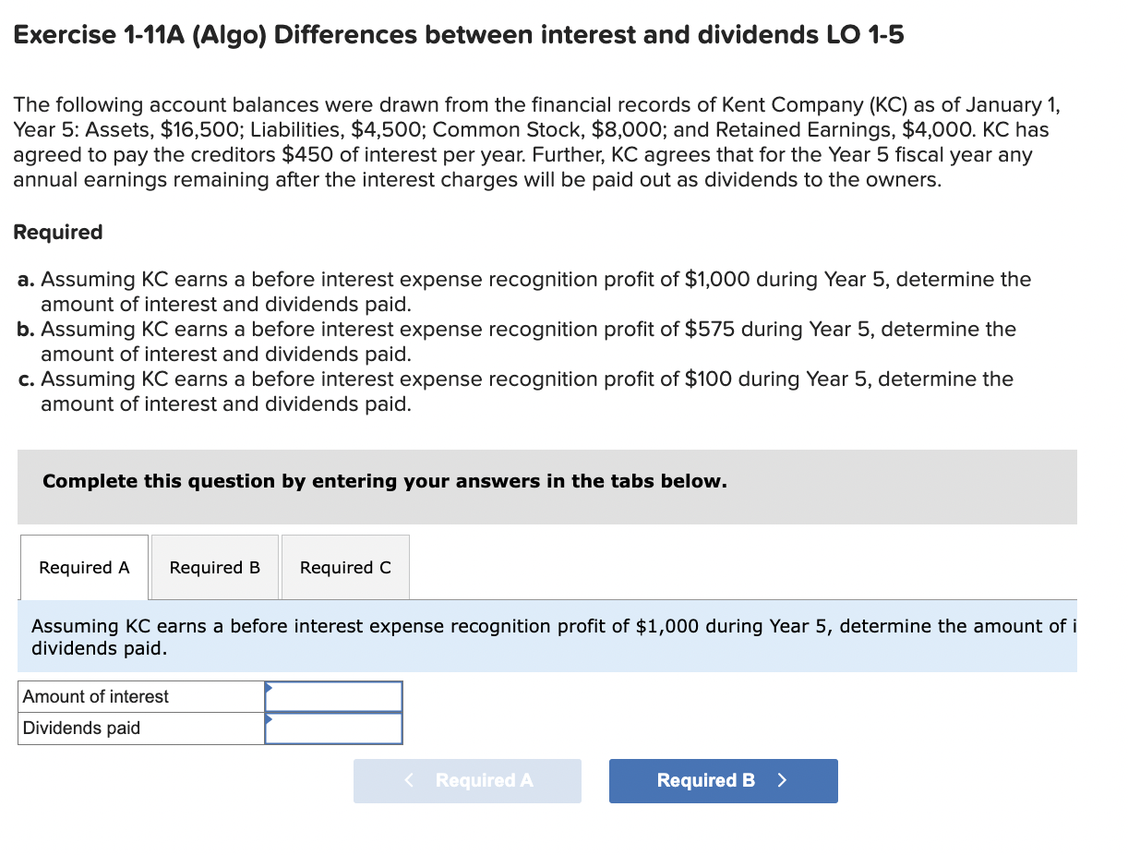Switch to the Required B tab
Screen dimensions: 1128x855
214,567
